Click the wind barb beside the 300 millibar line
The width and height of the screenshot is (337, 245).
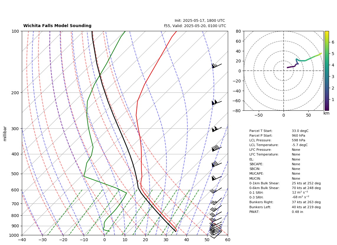point(217,129)
